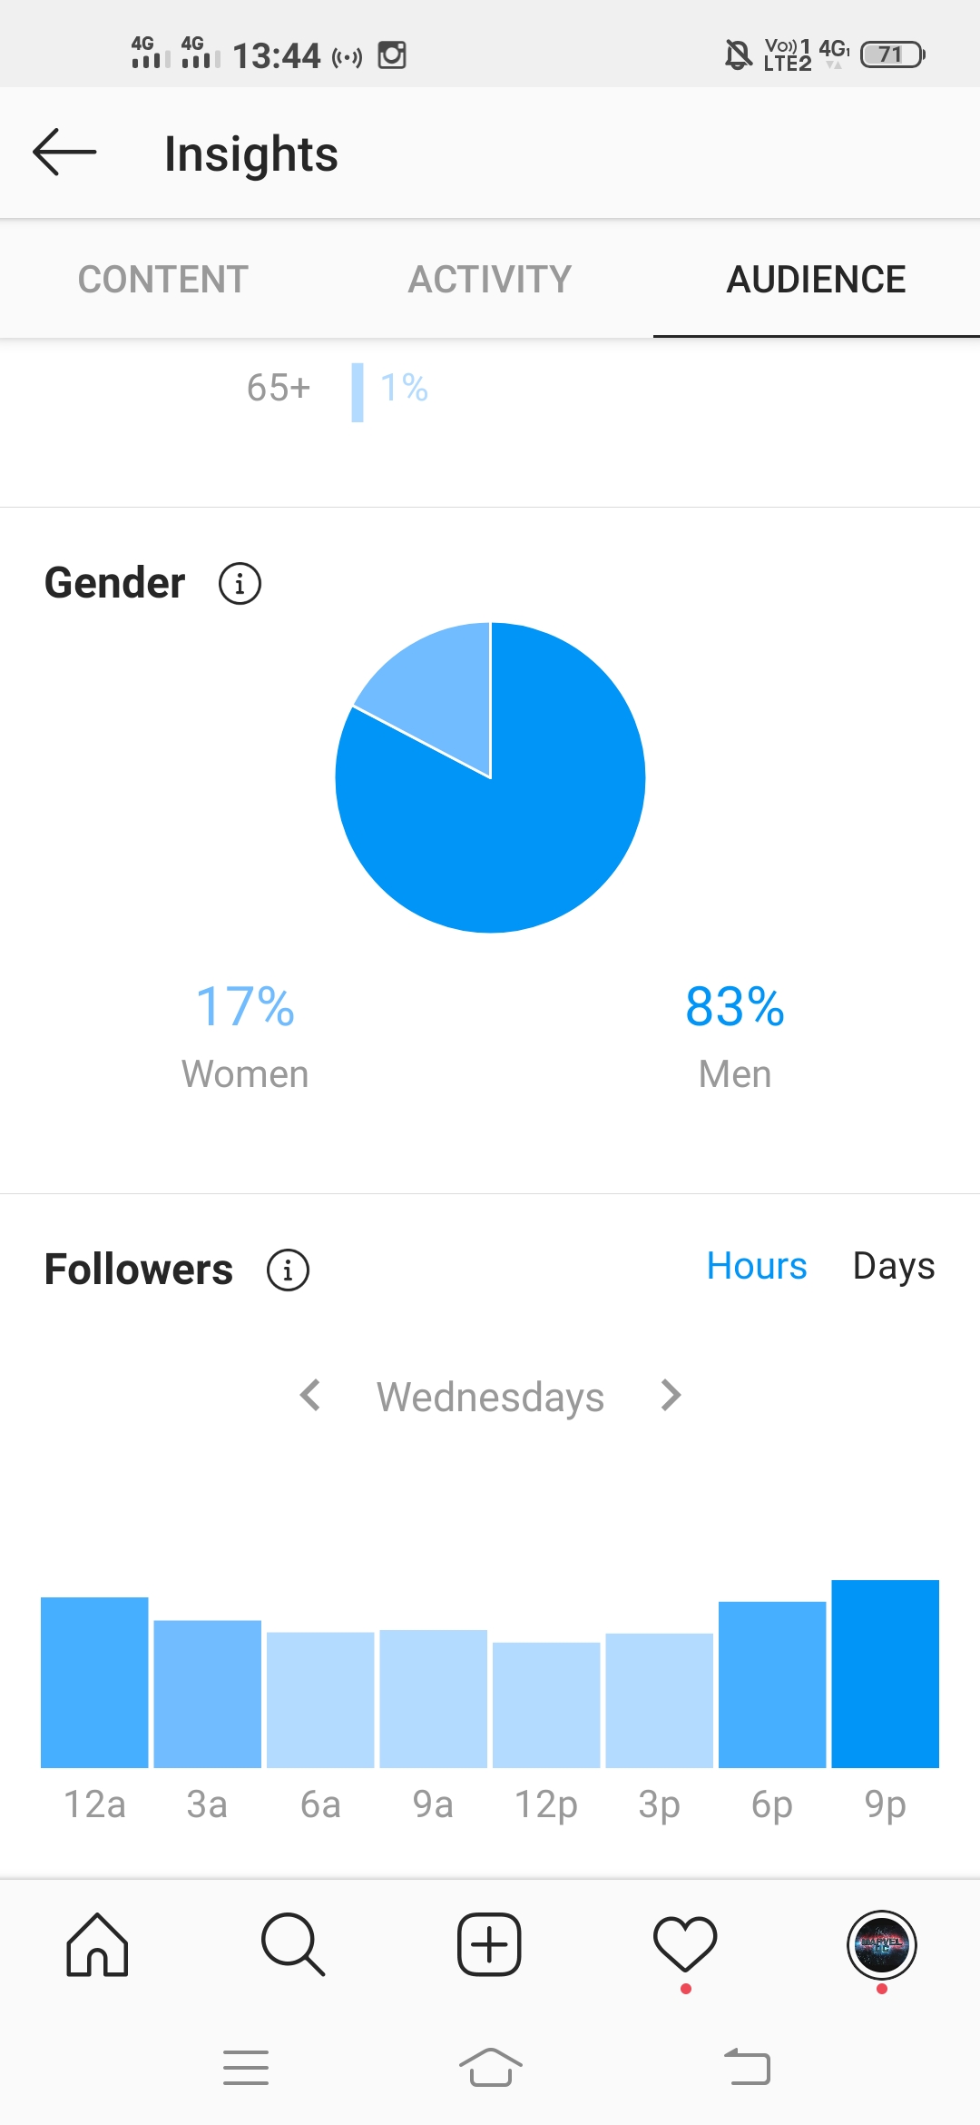Tap the Android system back button
This screenshot has height=2125, width=980.
(x=748, y=2068)
